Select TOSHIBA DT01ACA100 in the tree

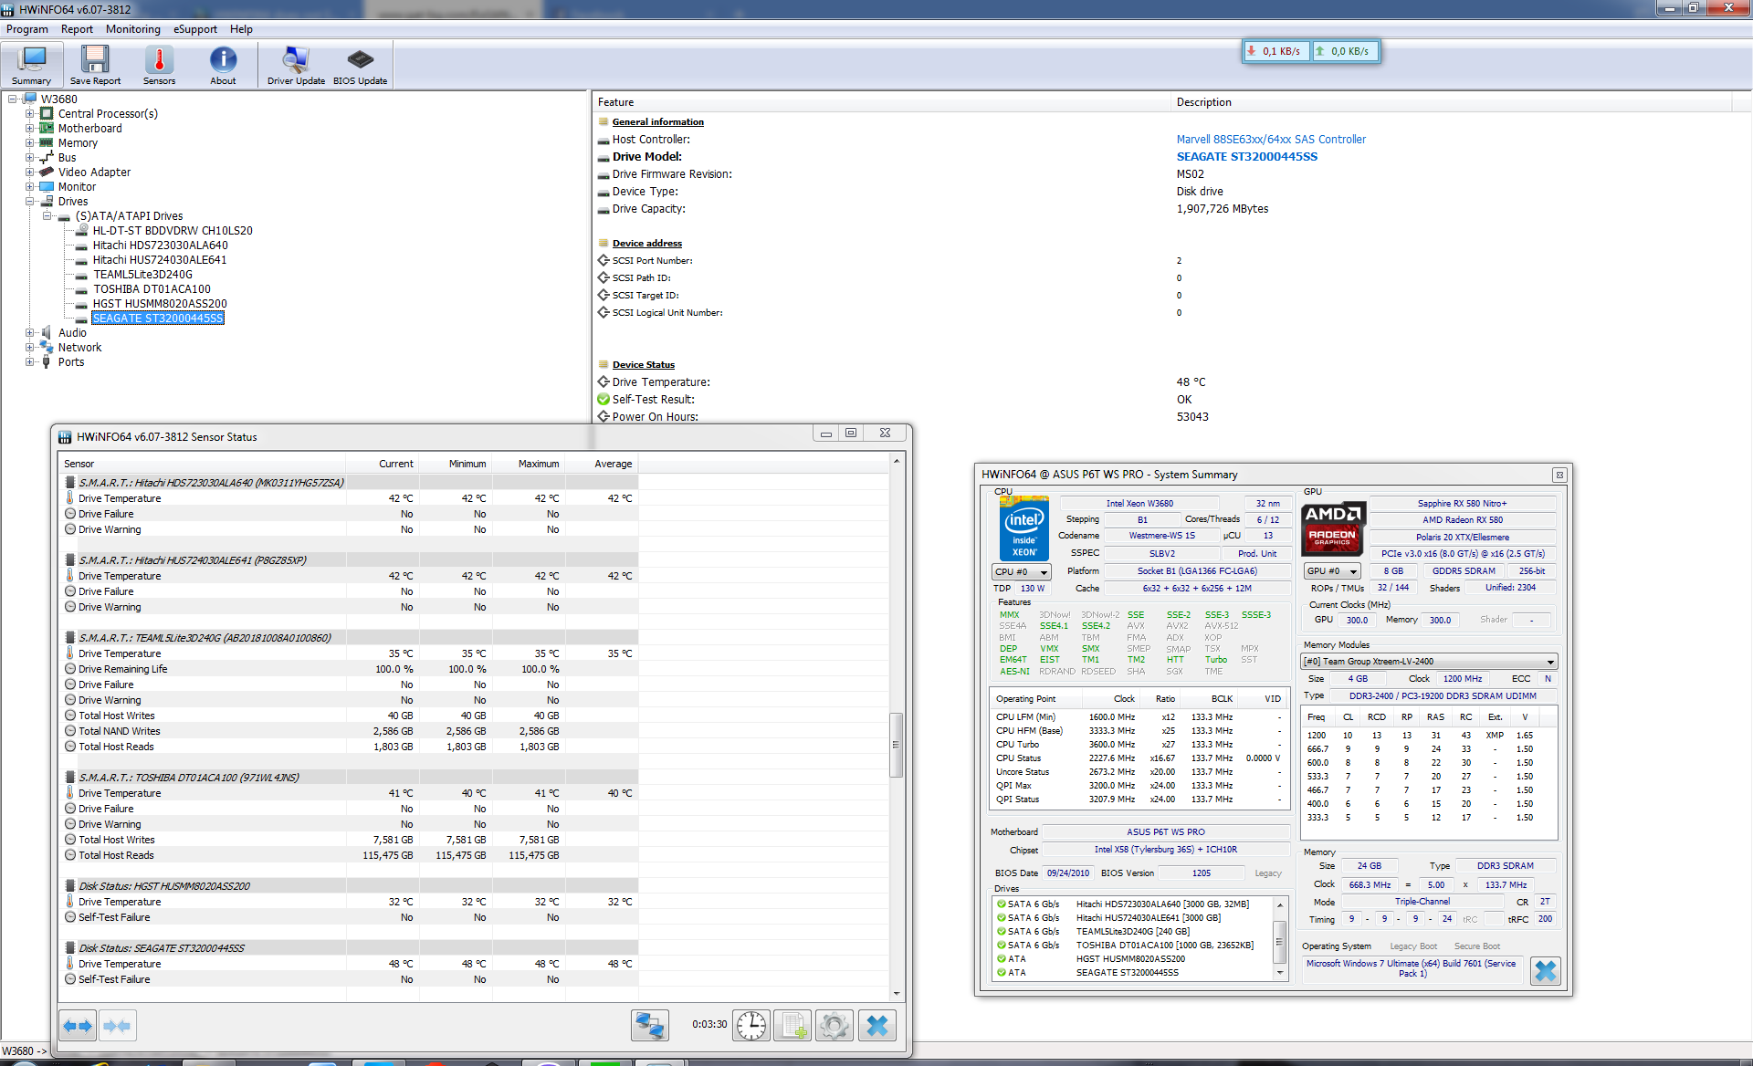coord(152,288)
